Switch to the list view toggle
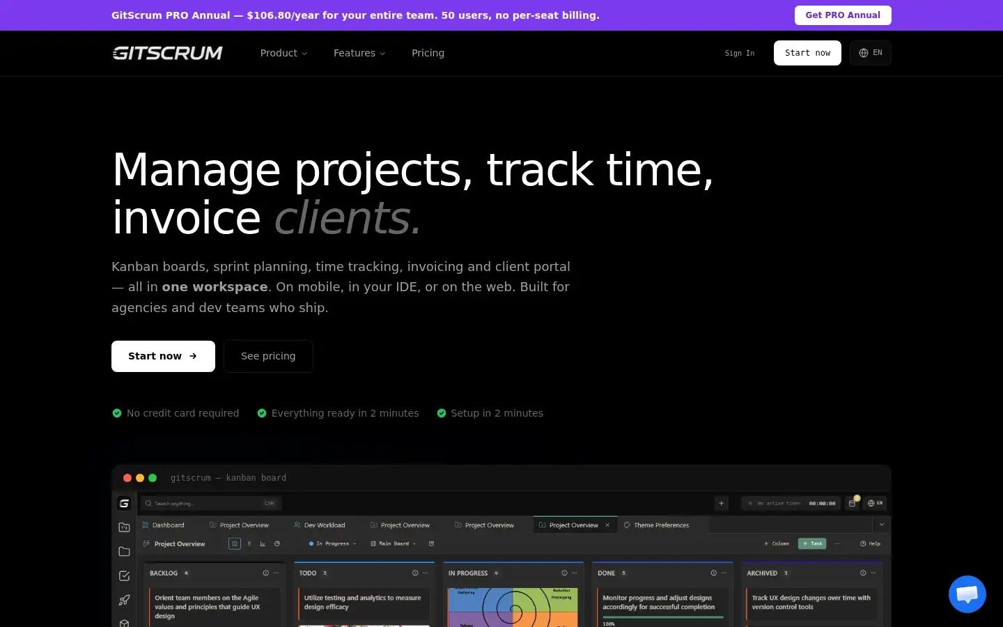This screenshot has width=1003, height=627. pos(249,543)
